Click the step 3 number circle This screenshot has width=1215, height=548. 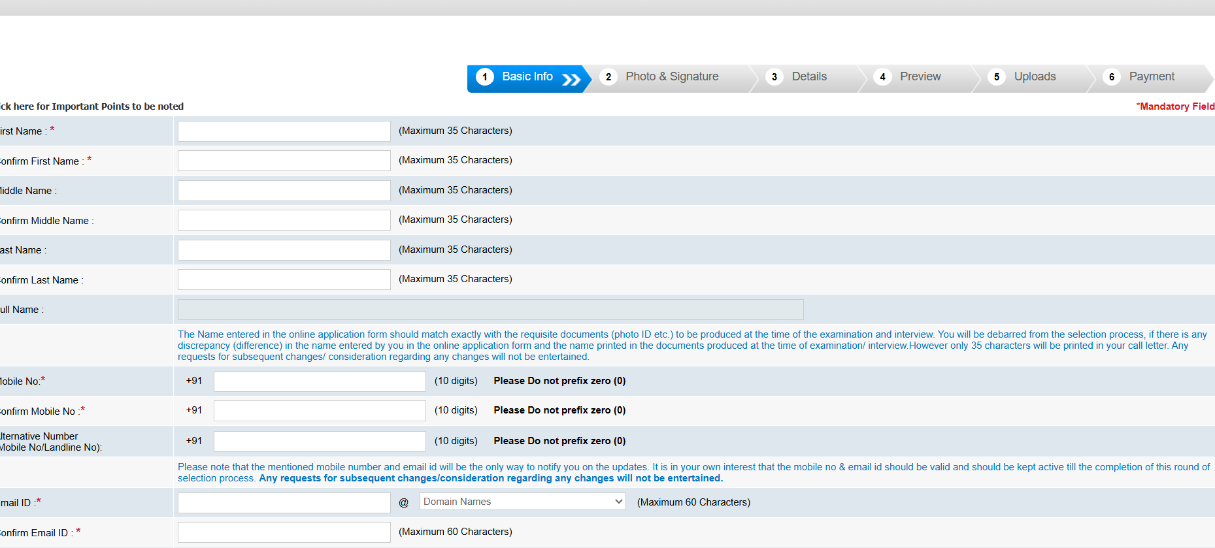(x=774, y=77)
